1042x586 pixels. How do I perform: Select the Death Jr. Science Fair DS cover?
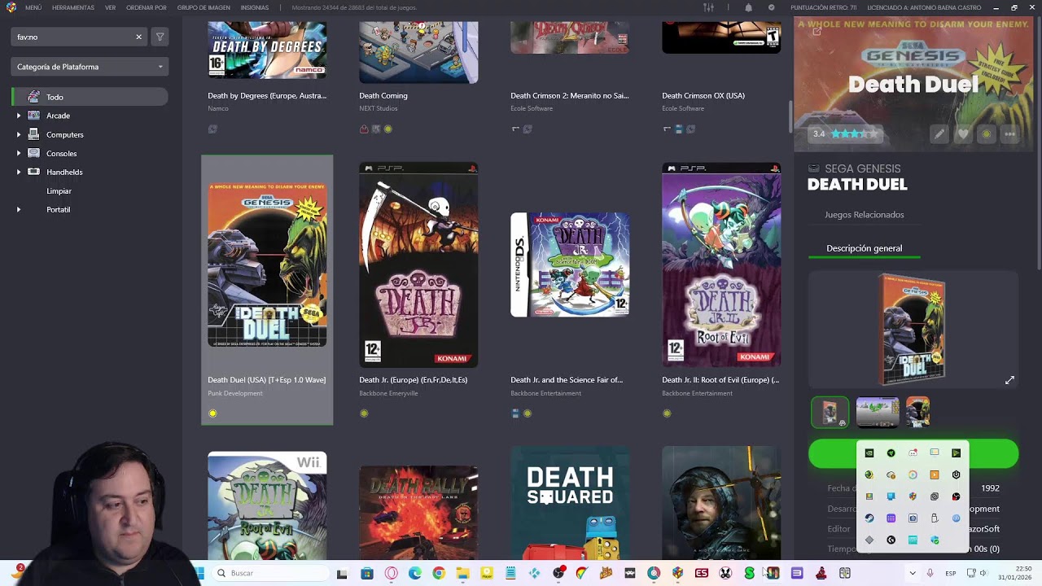coord(570,265)
